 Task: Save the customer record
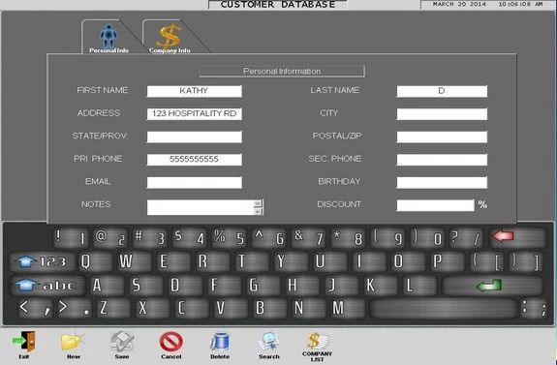122,345
